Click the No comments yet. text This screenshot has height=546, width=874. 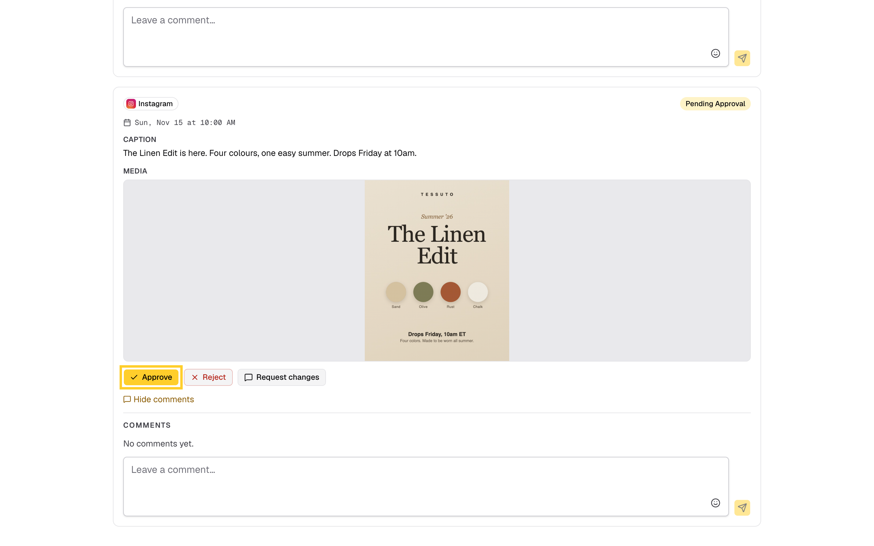click(x=158, y=443)
